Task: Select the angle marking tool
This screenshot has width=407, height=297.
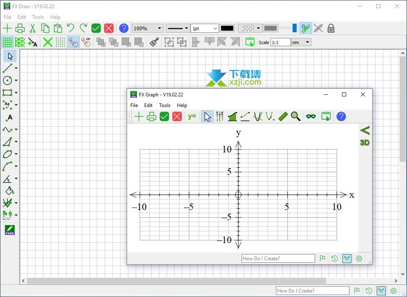Action: point(7,179)
